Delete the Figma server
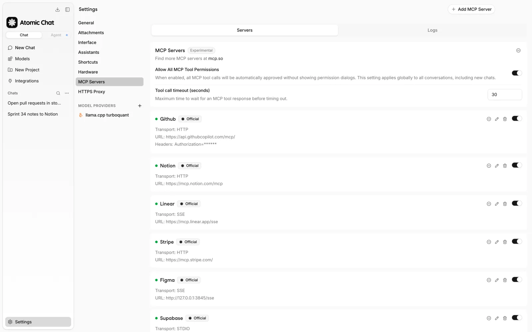 pos(505,280)
